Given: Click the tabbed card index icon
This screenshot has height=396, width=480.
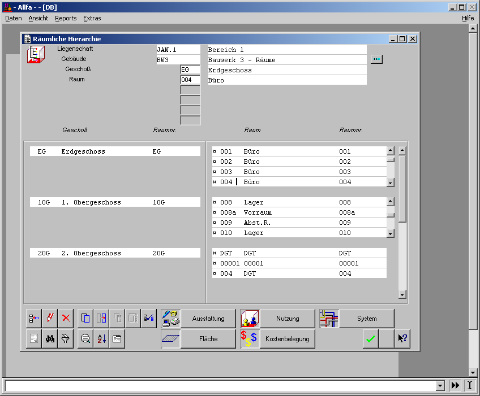Looking at the screenshot, I should [117, 338].
